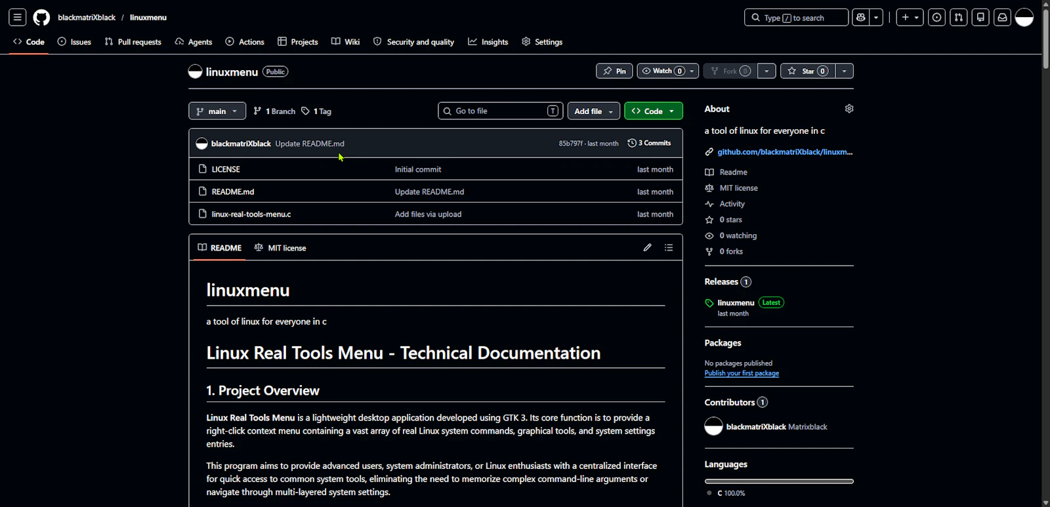The width and height of the screenshot is (1050, 507).
Task: Open the repositories icon in header
Action: click(980, 18)
